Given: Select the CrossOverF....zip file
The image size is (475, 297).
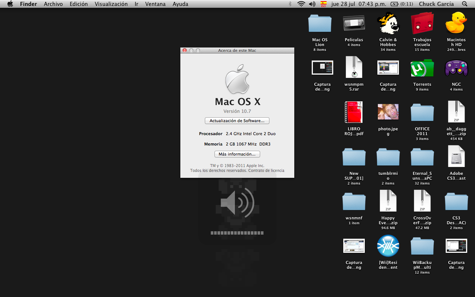Looking at the screenshot, I should click(422, 201).
